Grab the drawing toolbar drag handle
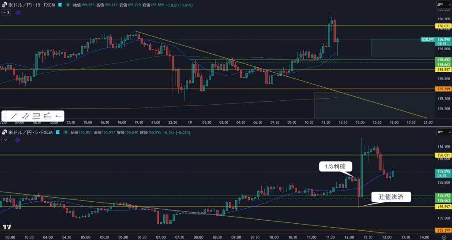 tap(5, 116)
